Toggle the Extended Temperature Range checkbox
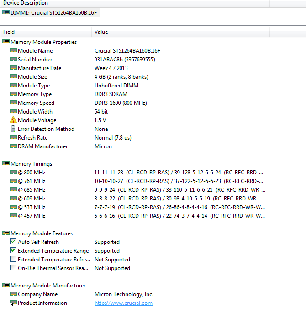Screen dimensions: 306x330 [x=13, y=250]
